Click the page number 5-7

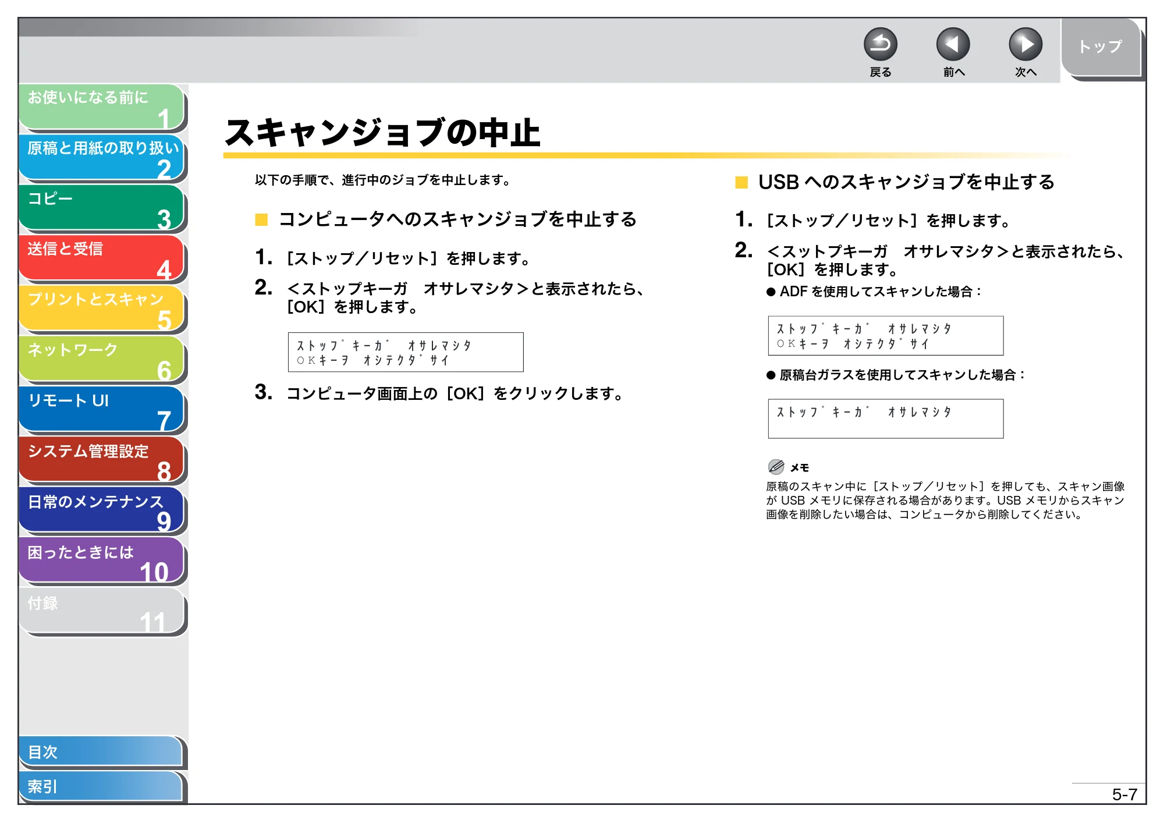coord(1124,794)
